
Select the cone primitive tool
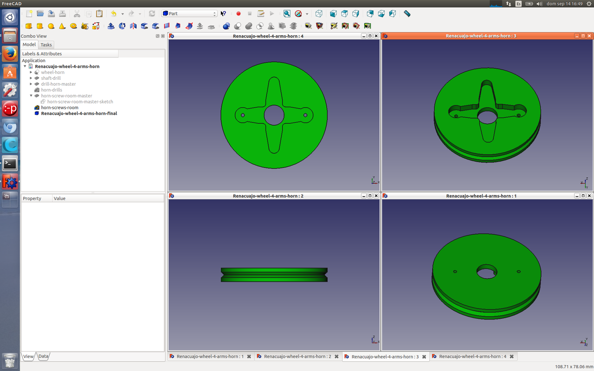coord(62,26)
